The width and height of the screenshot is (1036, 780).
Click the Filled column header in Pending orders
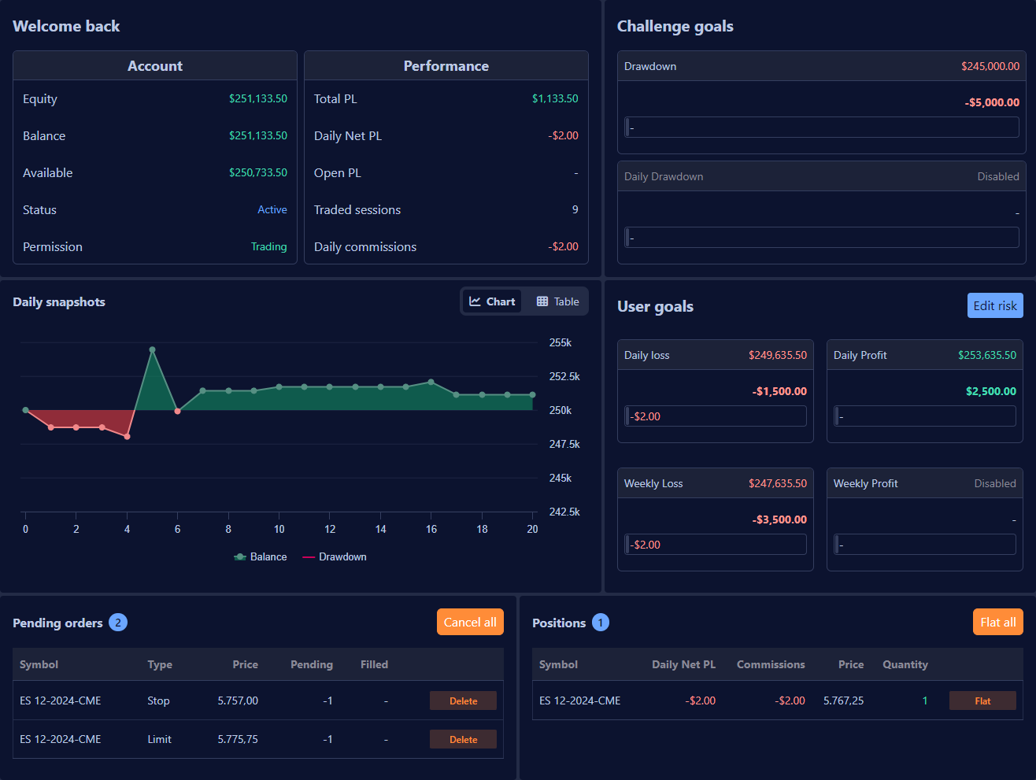tap(374, 664)
